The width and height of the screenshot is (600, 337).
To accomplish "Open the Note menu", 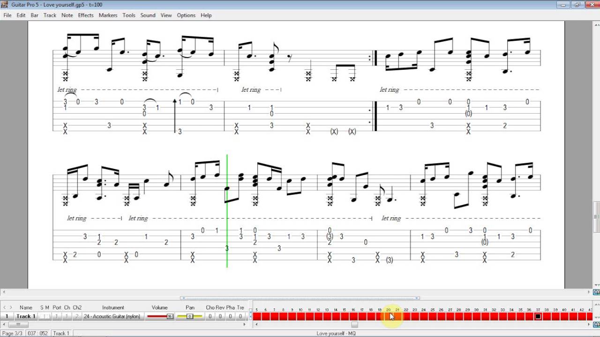I will click(67, 15).
